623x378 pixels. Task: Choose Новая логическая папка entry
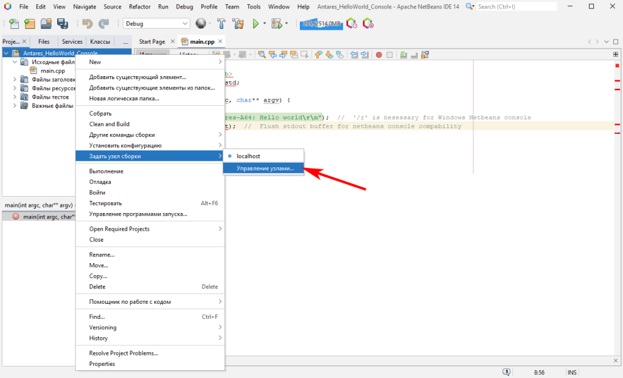(150, 99)
